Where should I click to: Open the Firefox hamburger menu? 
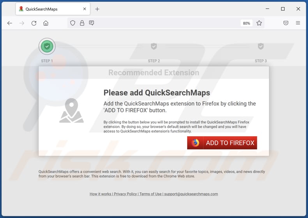click(x=298, y=23)
